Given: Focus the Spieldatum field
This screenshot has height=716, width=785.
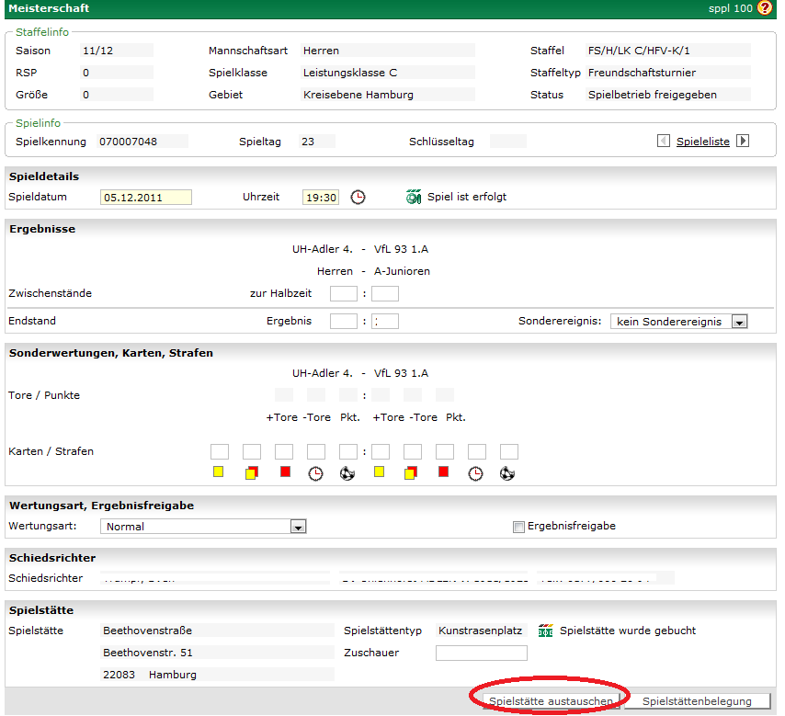Looking at the screenshot, I should click(145, 198).
